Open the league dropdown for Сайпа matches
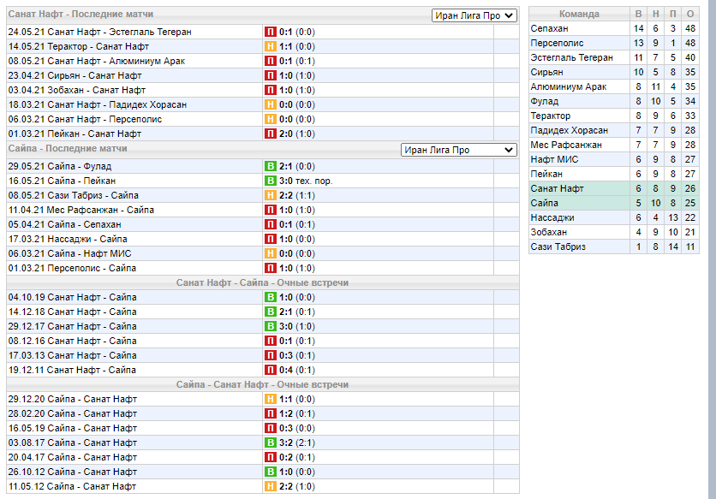This screenshot has height=499, width=716. [459, 150]
